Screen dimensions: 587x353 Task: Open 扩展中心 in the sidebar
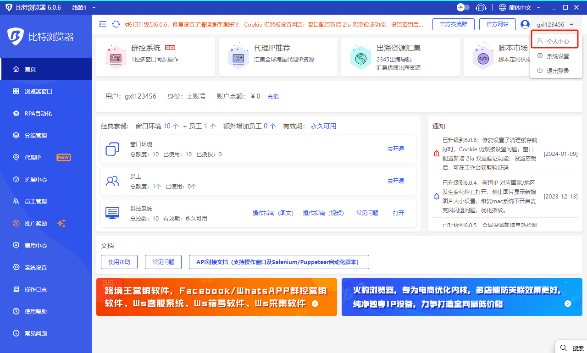(46, 179)
